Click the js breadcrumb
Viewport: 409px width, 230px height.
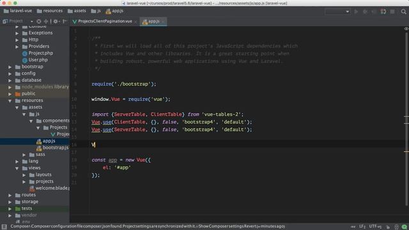96,11
